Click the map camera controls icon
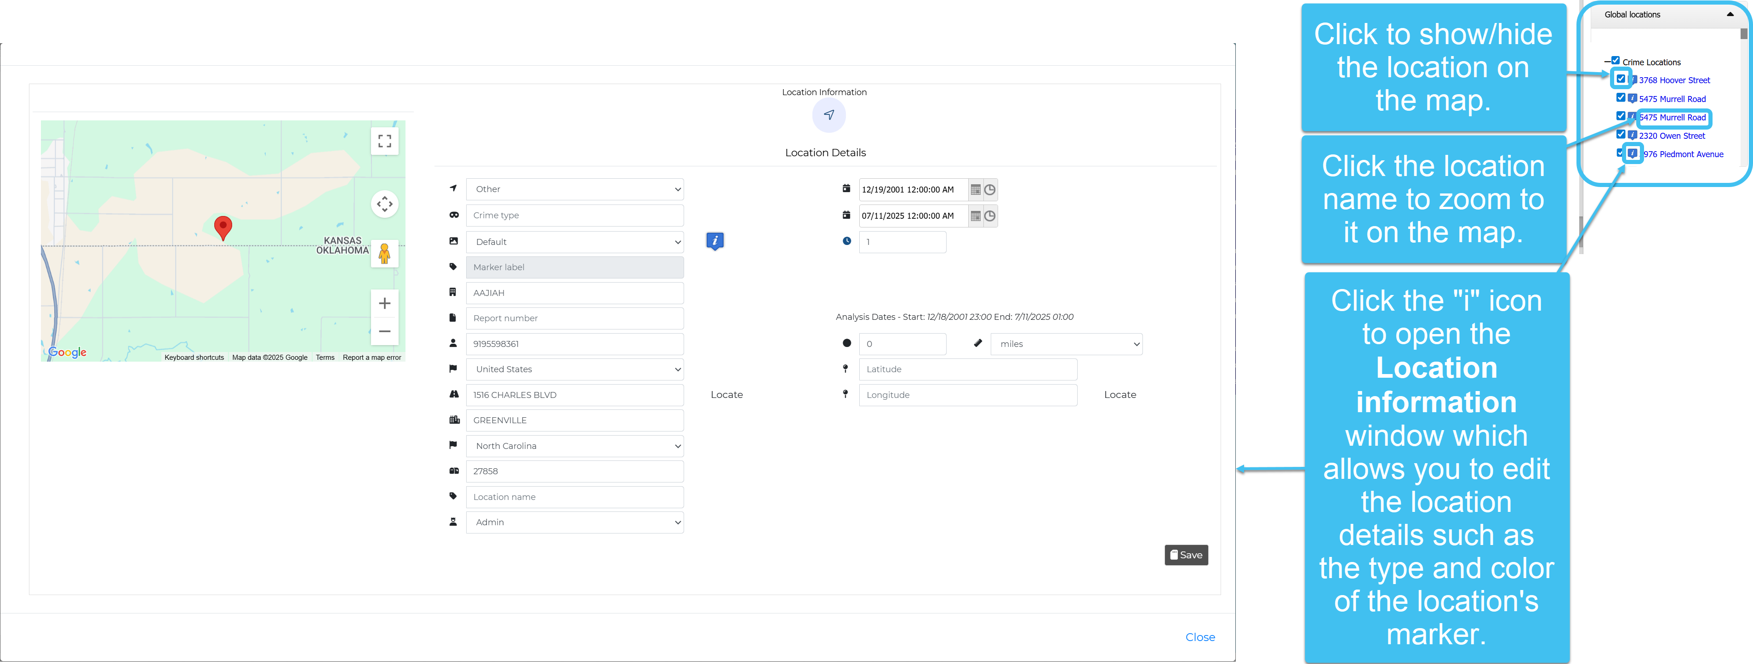This screenshot has height=664, width=1753. pyautogui.click(x=384, y=204)
